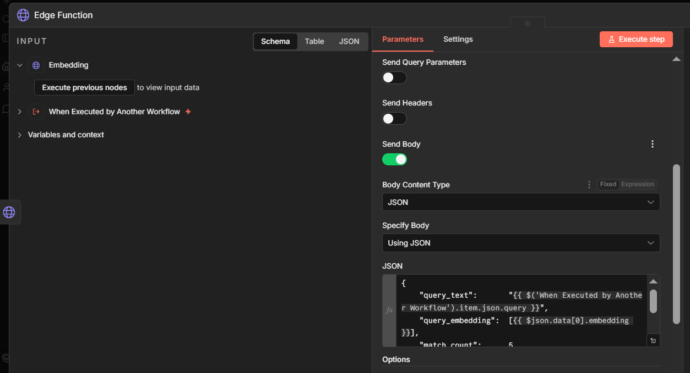Click the When Executed by Another Workflow icon

click(36, 112)
